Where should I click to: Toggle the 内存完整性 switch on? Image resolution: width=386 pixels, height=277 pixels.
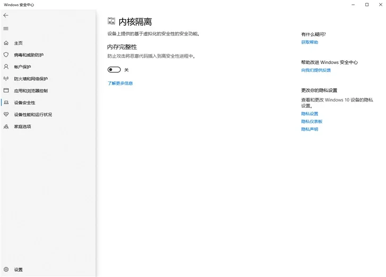tap(114, 70)
